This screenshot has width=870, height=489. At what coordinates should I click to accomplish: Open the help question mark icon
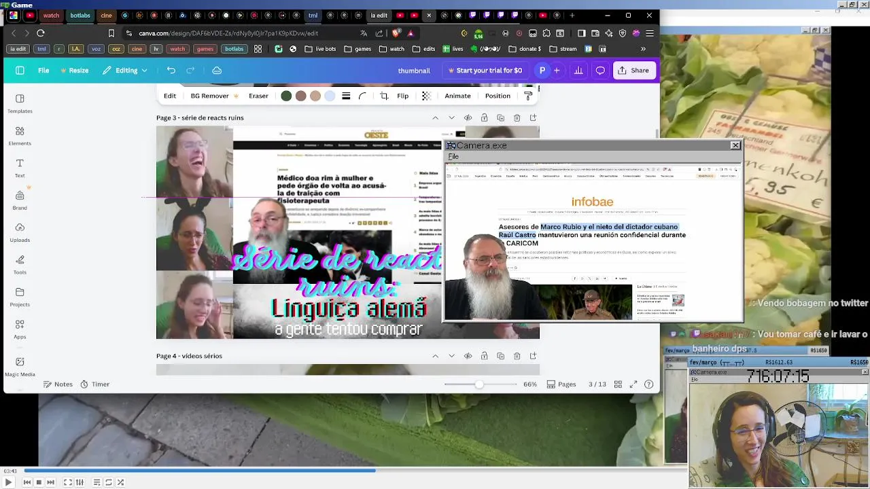(x=649, y=384)
